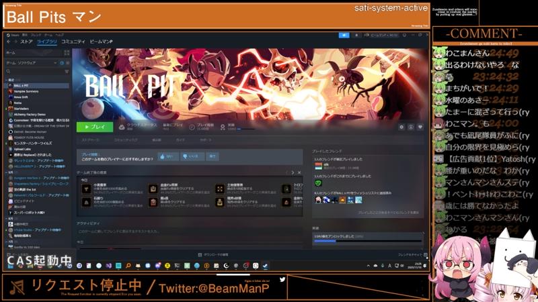
Task: Click the play time clock icon
Action: pos(192,127)
